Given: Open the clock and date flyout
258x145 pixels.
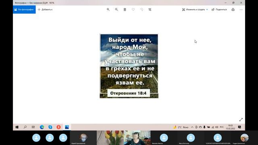Looking at the screenshot, I should (x=230, y=127).
